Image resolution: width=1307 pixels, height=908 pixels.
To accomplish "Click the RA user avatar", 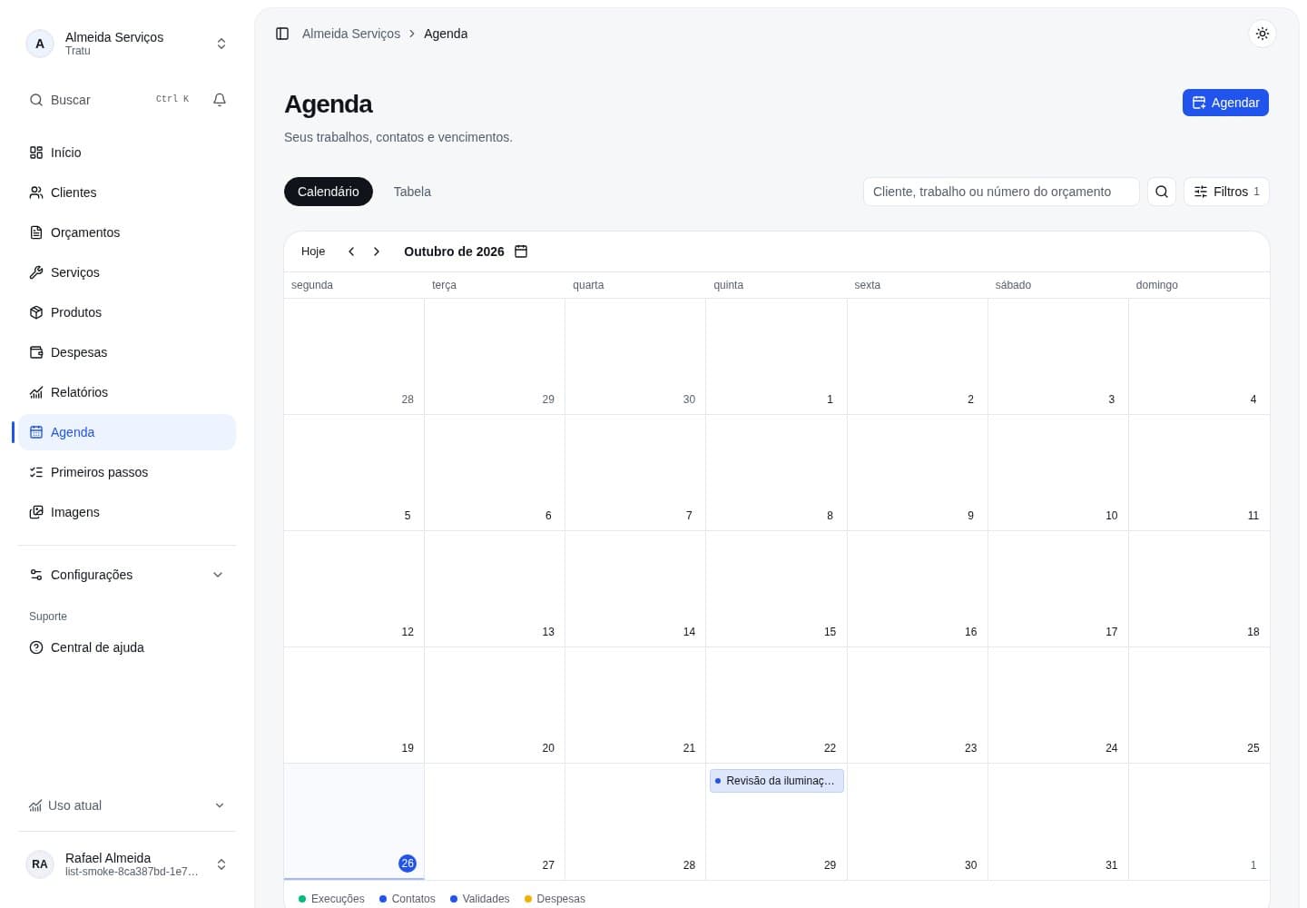I will (40, 864).
